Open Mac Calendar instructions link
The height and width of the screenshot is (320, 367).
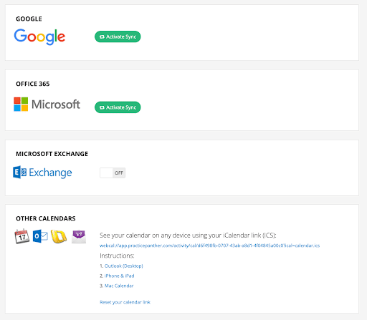pos(119,286)
